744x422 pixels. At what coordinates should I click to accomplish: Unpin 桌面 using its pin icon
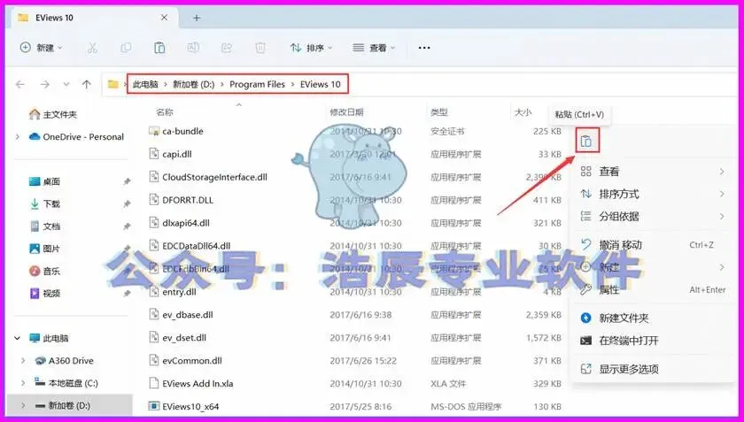(127, 181)
